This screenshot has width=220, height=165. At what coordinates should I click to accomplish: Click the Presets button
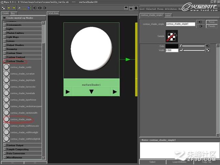coord(212,26)
